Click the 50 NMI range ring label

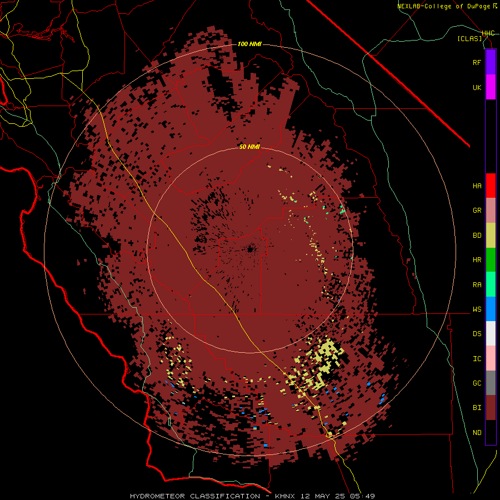coord(249,147)
